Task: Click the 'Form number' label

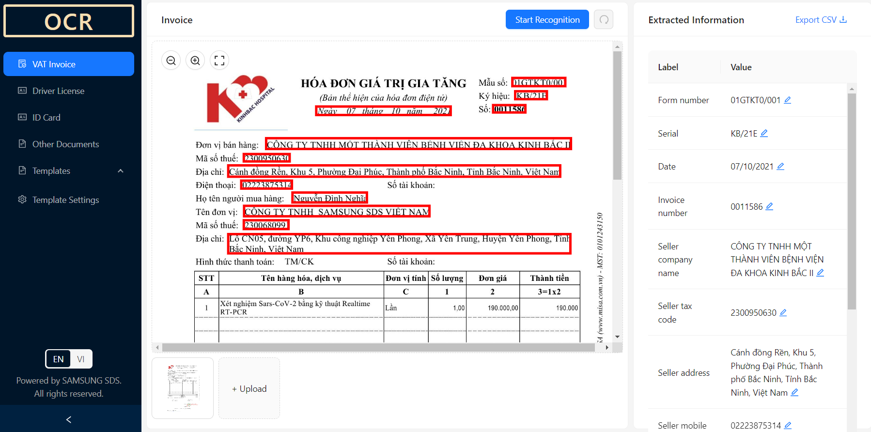Action: click(x=683, y=100)
